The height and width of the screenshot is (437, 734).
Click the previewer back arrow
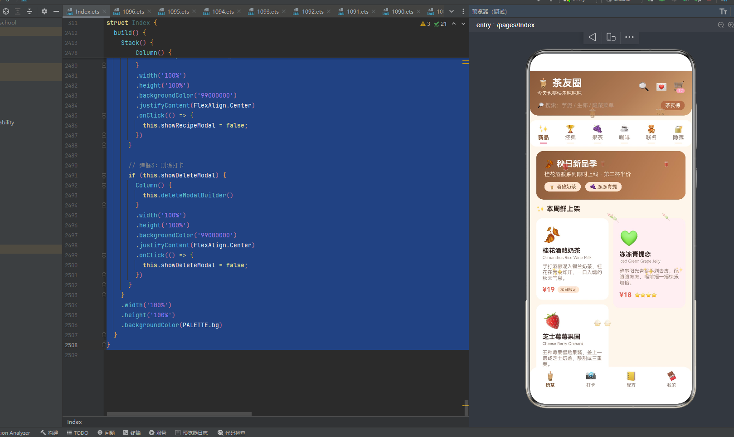593,37
